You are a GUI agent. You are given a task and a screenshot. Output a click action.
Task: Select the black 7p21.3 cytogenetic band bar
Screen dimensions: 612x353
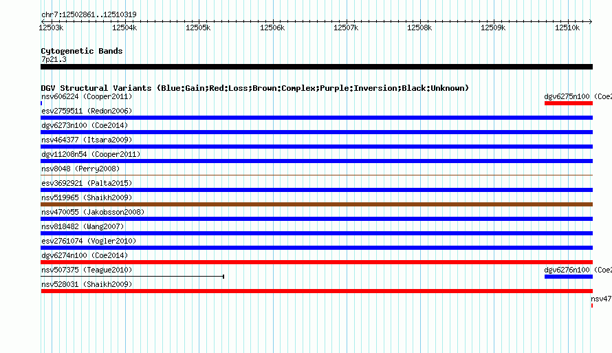tap(316, 67)
